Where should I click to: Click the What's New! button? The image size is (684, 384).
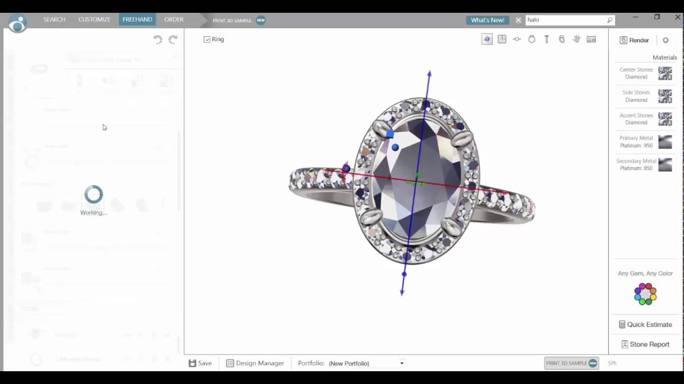click(487, 20)
